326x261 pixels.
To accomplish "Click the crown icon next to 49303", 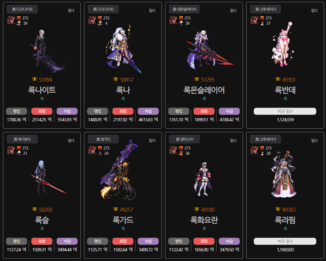I will pyautogui.click(x=278, y=79).
